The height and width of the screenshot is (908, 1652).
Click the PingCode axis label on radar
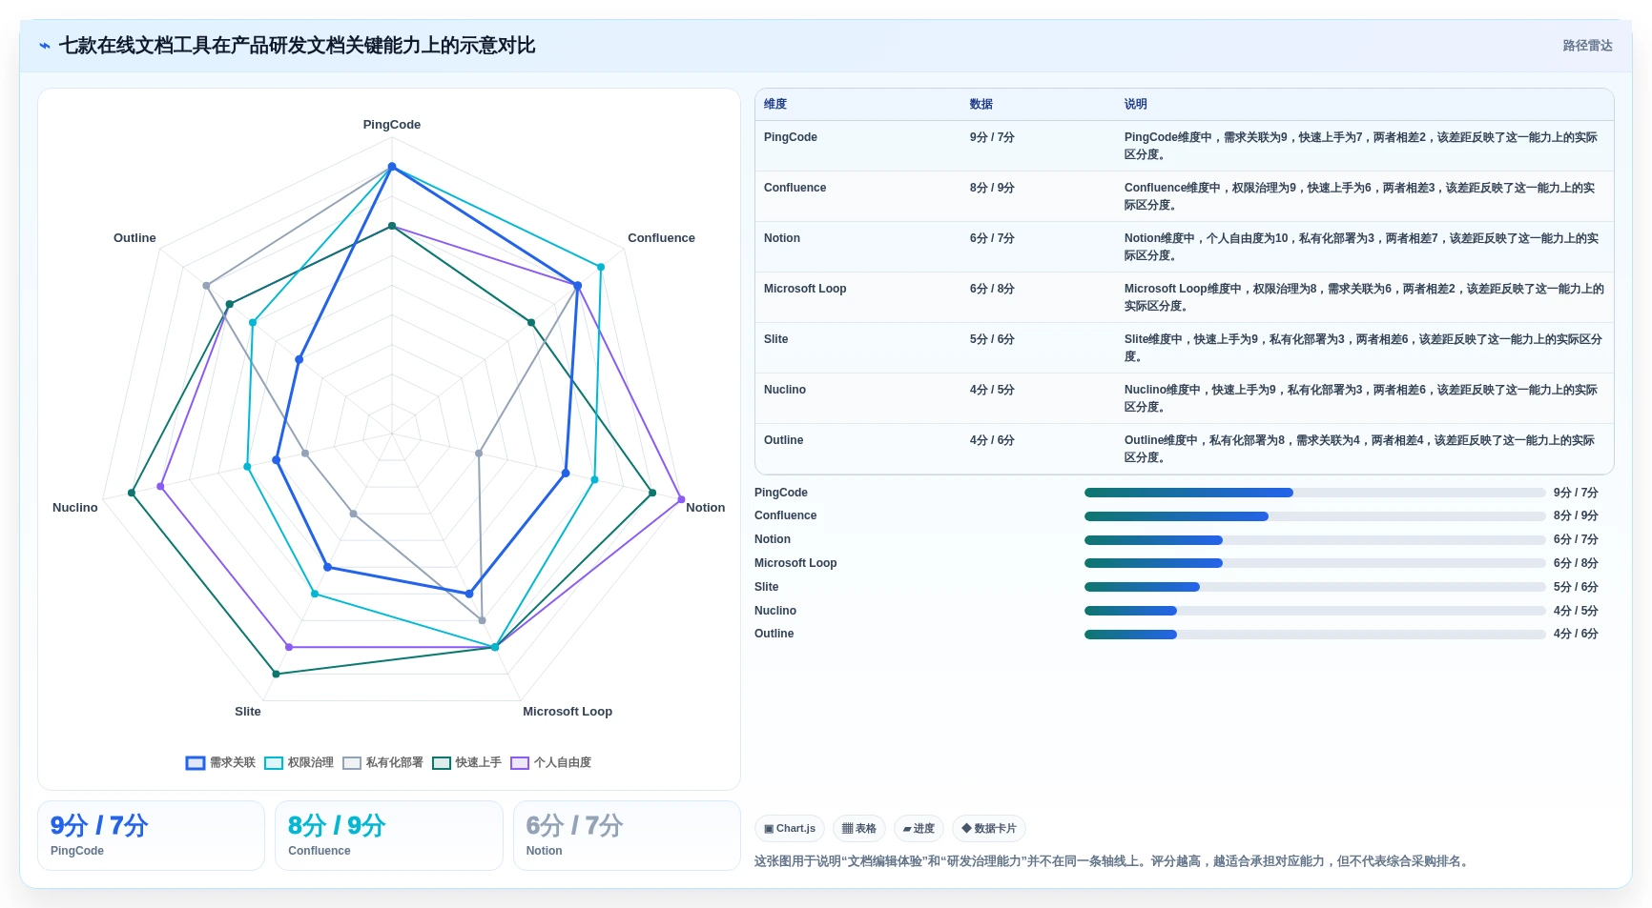click(391, 125)
